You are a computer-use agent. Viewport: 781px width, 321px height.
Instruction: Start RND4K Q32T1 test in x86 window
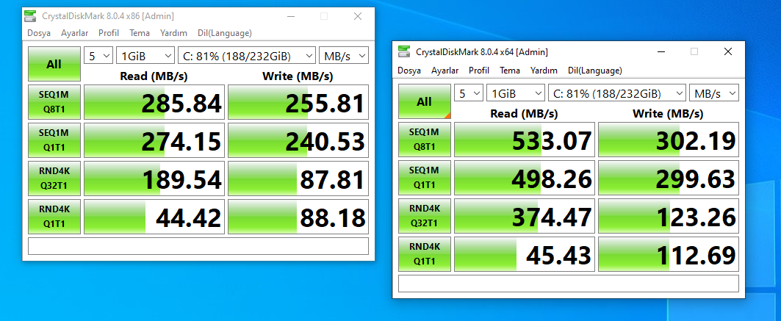coord(54,178)
